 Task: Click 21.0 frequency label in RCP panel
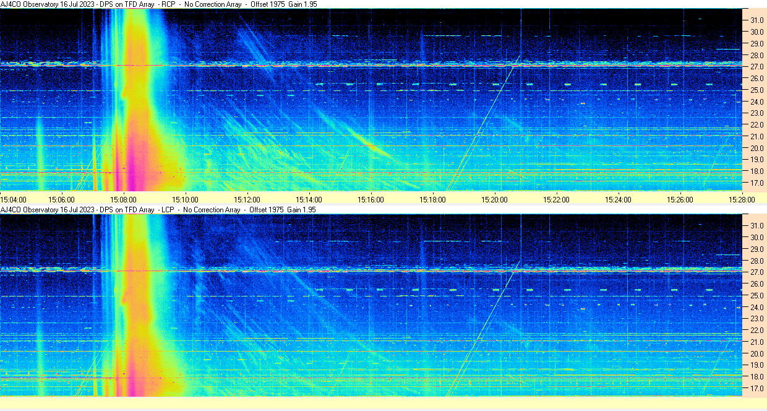pyautogui.click(x=757, y=136)
